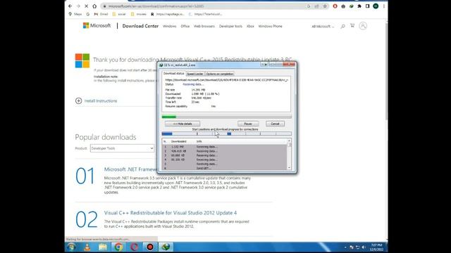Open the Xbox menu item
Image resolution: width=451 pixels, height=253 pixels.
(250, 26)
